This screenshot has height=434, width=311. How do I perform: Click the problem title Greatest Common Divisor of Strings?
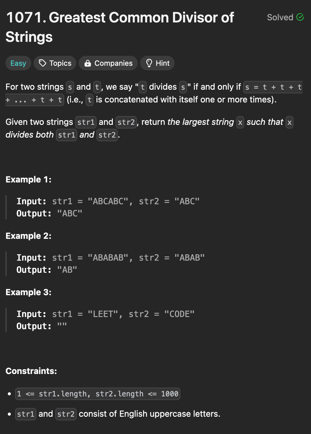tap(120, 27)
